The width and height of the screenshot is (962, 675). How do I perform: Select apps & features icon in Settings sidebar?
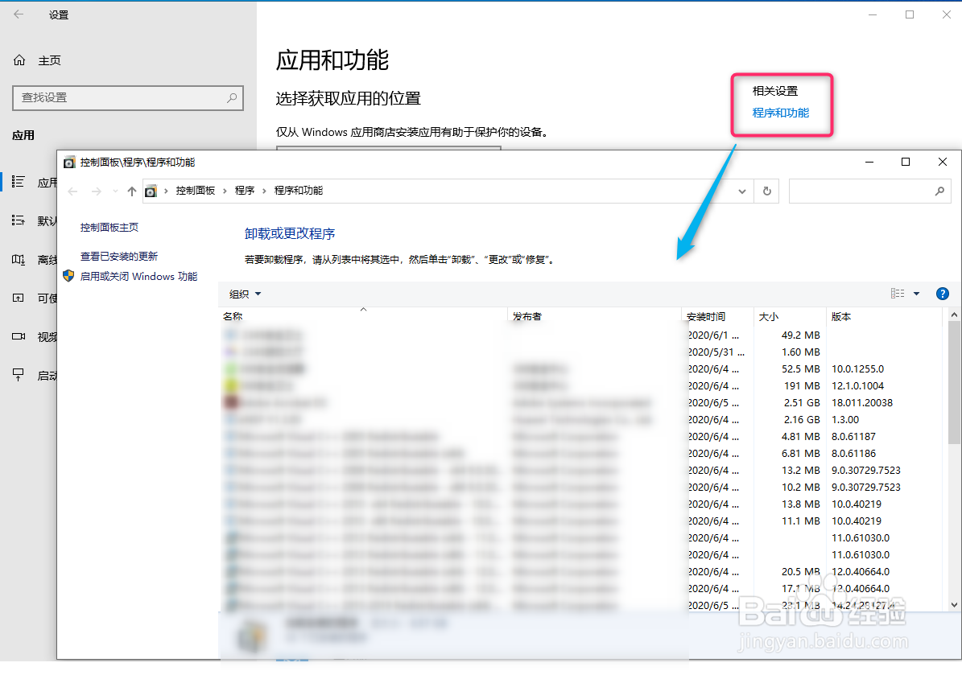coord(19,182)
